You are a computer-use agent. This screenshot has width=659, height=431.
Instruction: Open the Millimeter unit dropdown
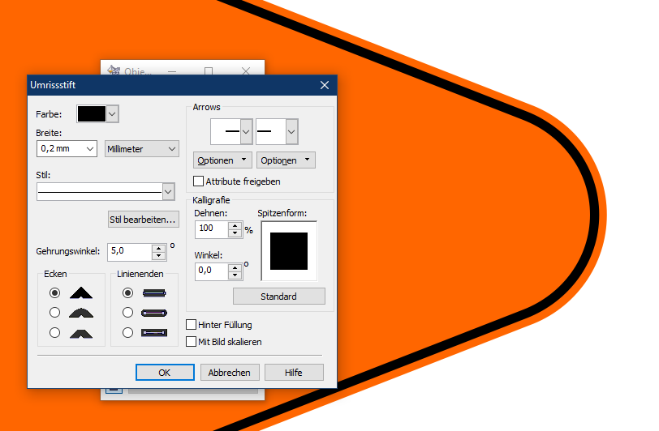(x=142, y=149)
